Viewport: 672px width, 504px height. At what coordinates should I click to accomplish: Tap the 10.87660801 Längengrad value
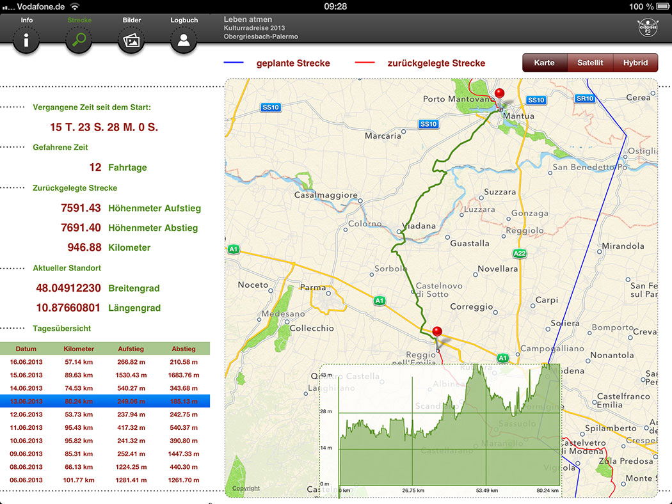tap(68, 308)
